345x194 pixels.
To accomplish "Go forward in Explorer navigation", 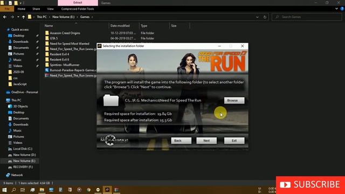I will (12, 17).
